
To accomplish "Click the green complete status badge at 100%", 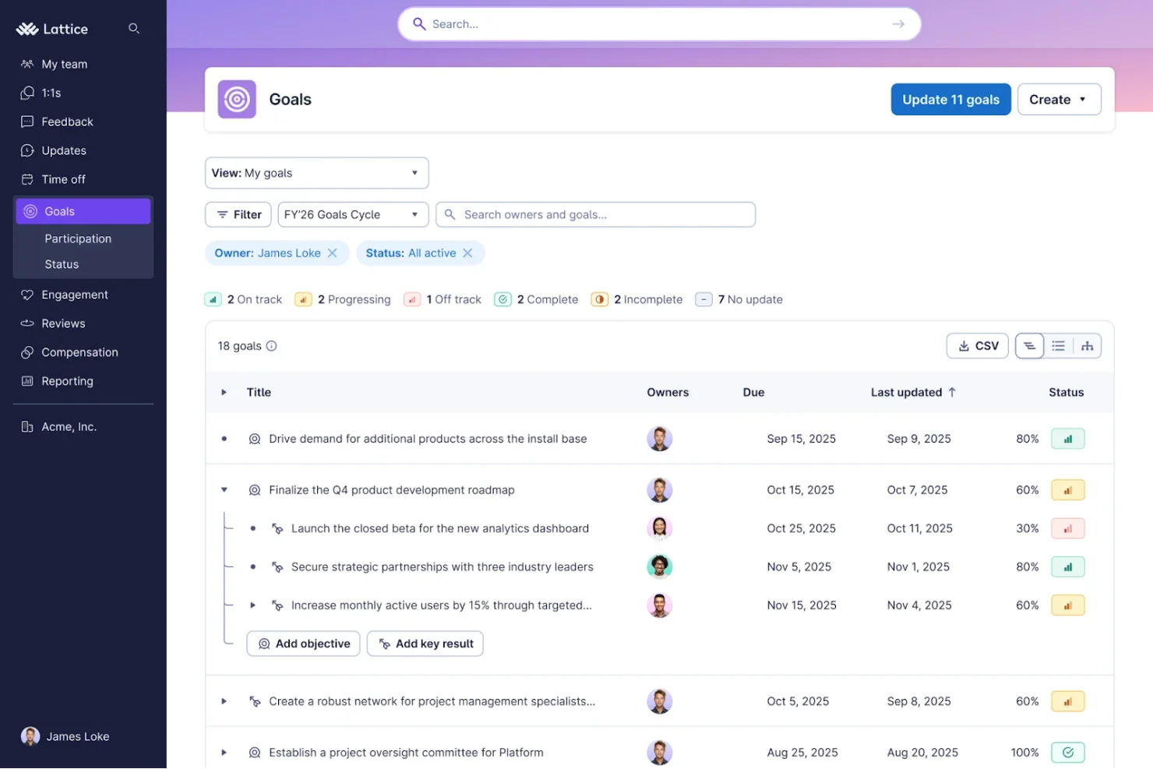I will click(1067, 753).
